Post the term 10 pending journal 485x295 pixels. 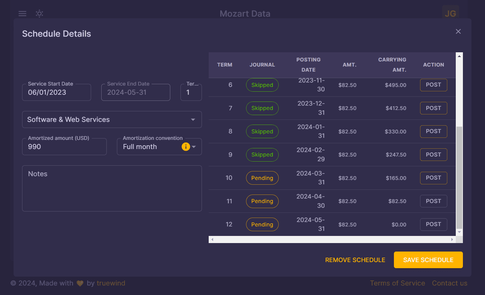433,178
